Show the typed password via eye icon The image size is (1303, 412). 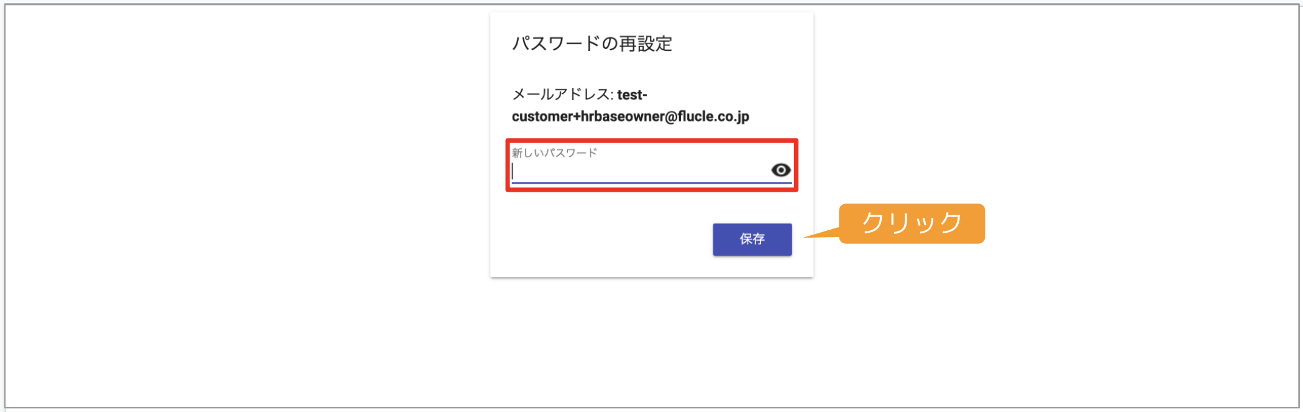[780, 170]
